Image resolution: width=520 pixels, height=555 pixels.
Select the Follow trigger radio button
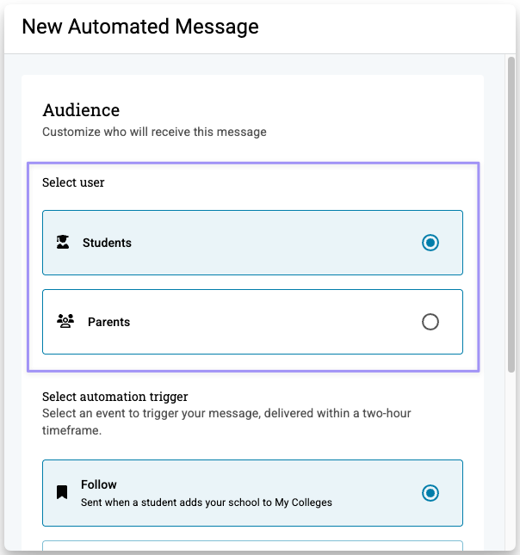(x=430, y=493)
